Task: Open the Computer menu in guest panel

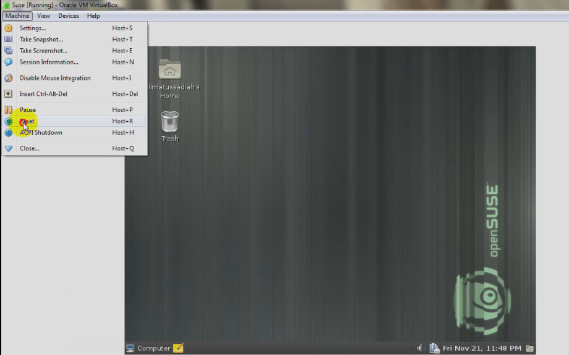Action: click(148, 348)
